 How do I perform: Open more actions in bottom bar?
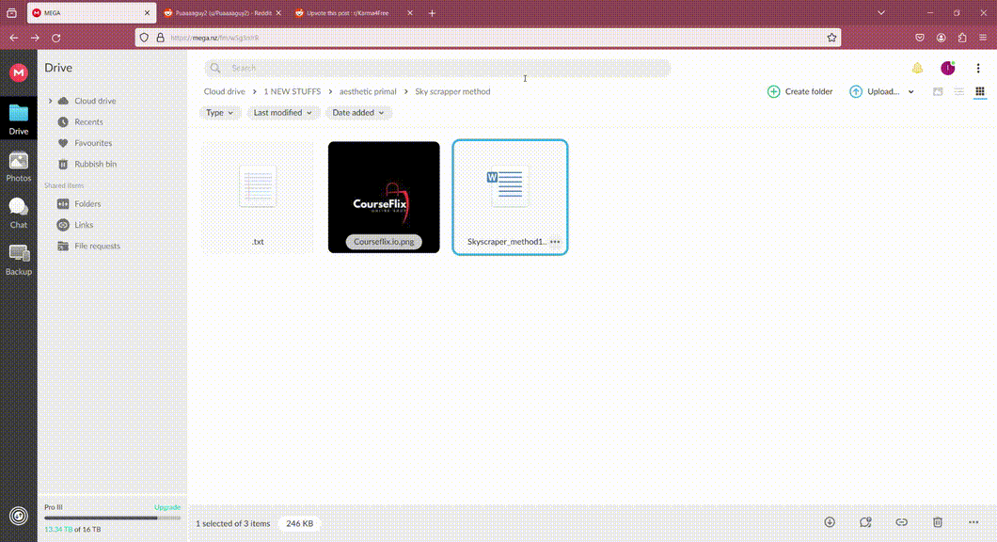(x=973, y=522)
